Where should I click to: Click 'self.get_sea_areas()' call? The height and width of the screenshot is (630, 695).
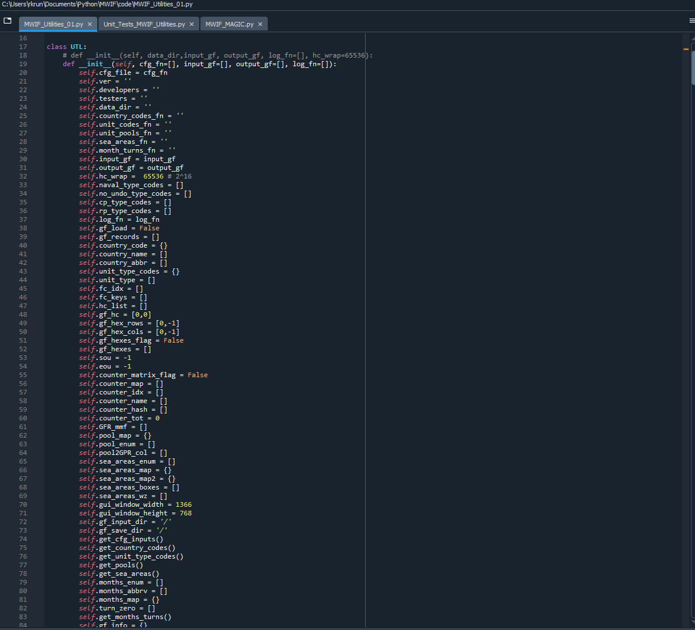pyautogui.click(x=119, y=574)
